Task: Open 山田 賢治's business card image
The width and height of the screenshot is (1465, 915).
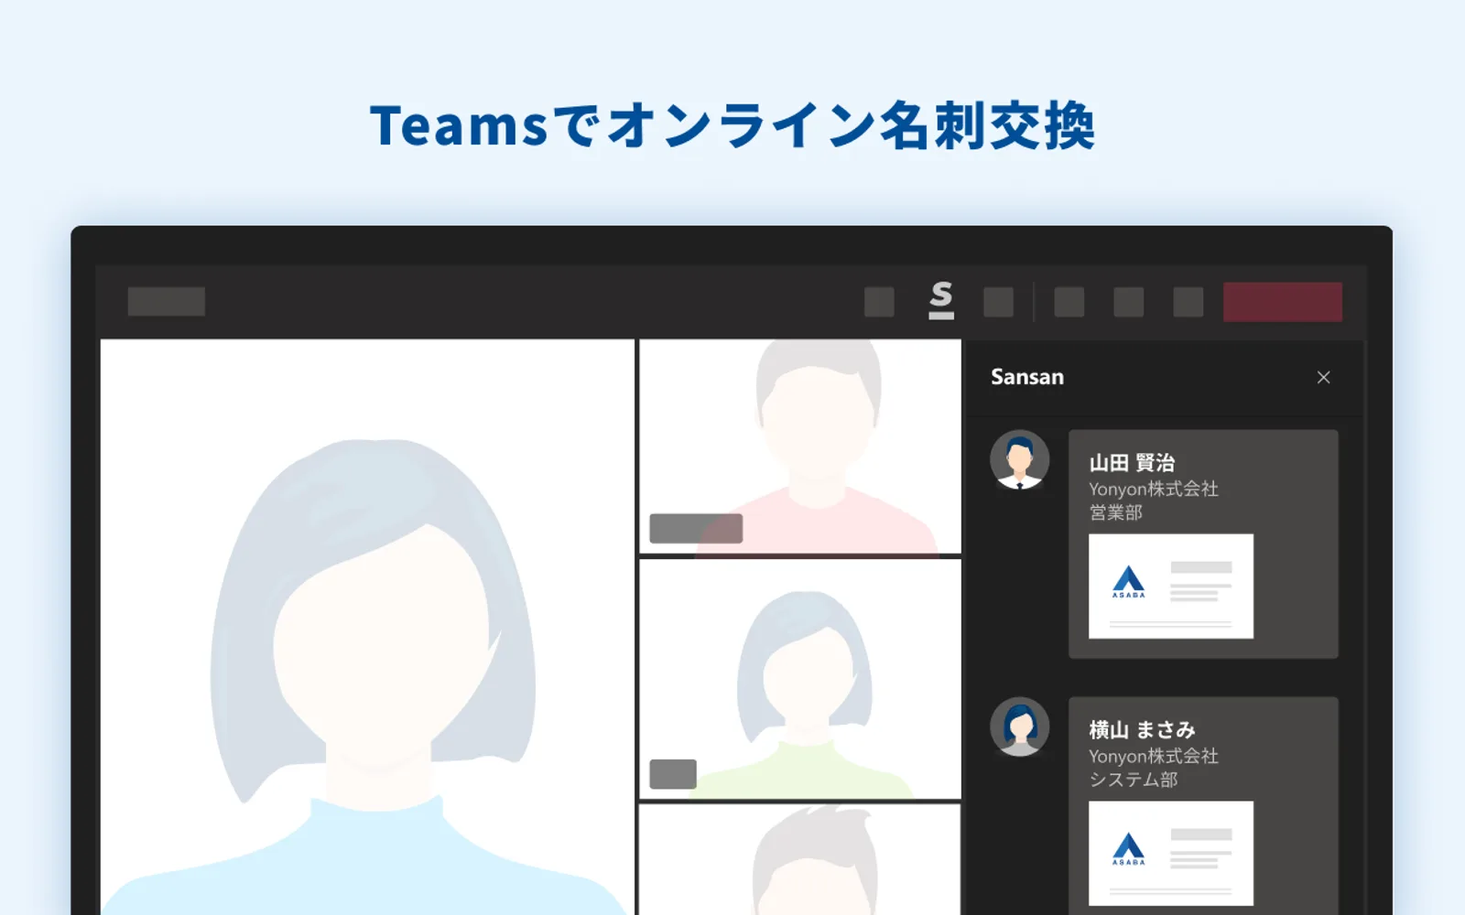Action: [x=1171, y=586]
